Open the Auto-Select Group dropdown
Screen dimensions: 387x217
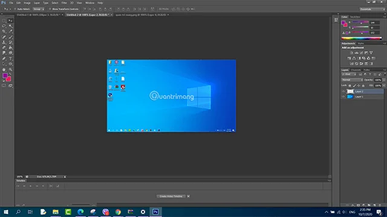[x=39, y=9]
